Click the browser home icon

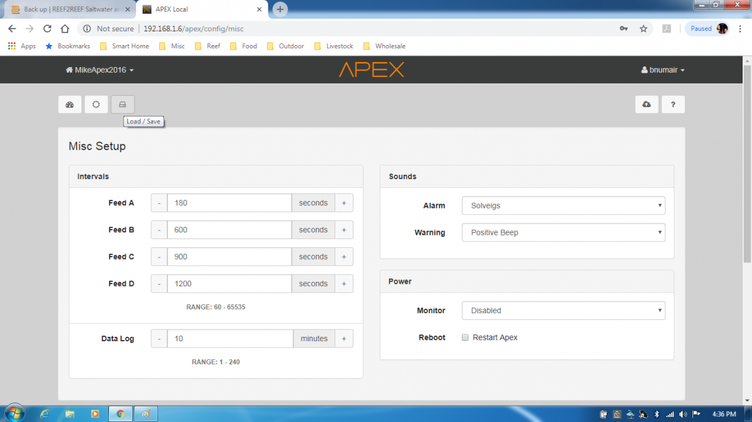pos(65,29)
